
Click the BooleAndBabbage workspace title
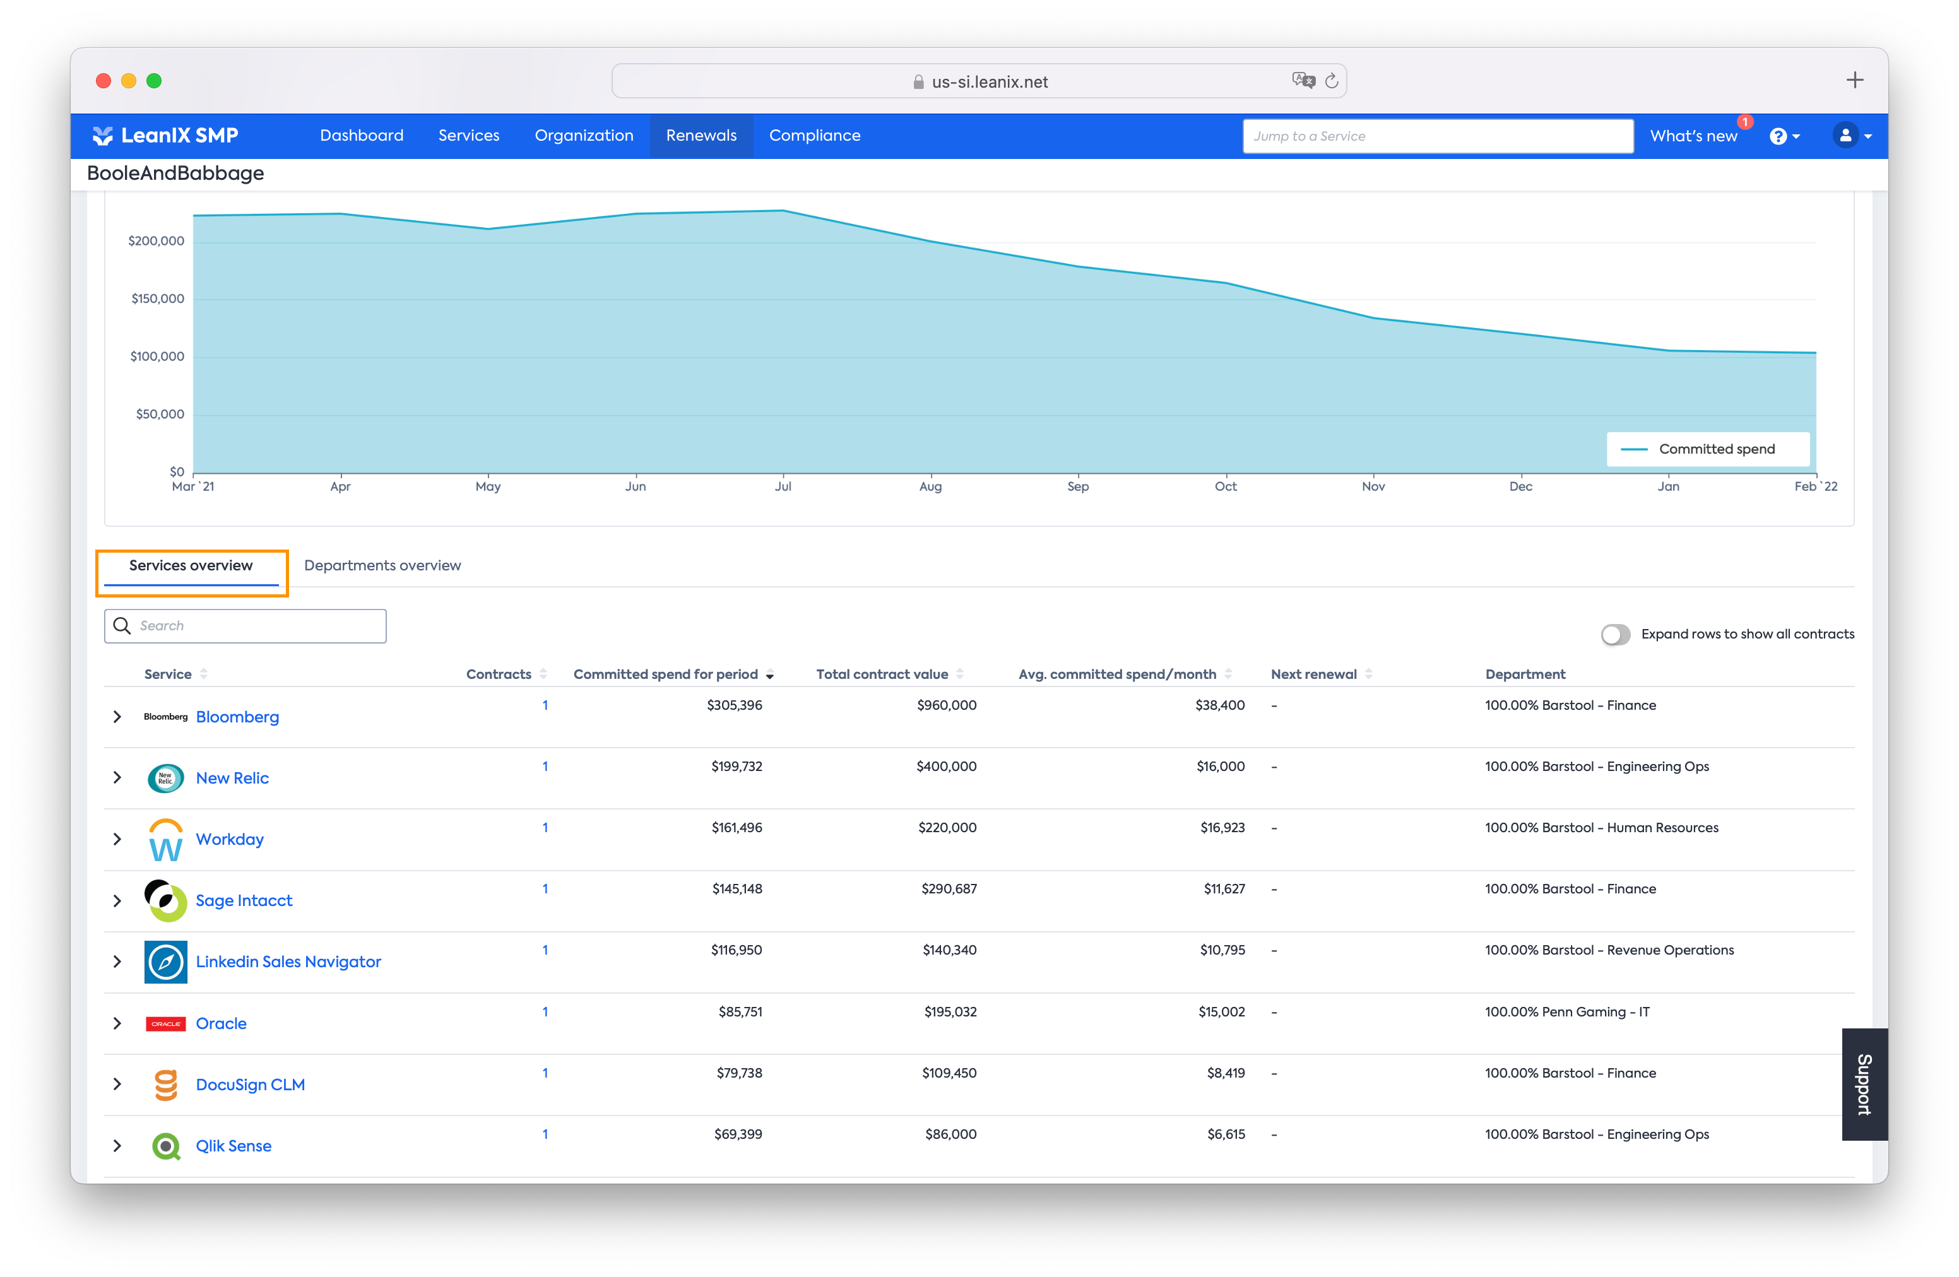175,173
